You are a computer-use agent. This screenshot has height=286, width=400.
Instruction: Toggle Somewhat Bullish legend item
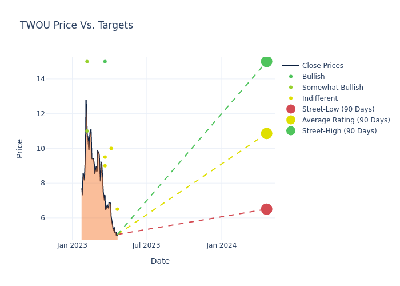(x=332, y=88)
